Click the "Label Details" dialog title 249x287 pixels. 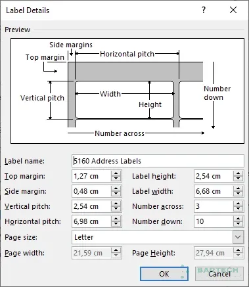[28, 11]
